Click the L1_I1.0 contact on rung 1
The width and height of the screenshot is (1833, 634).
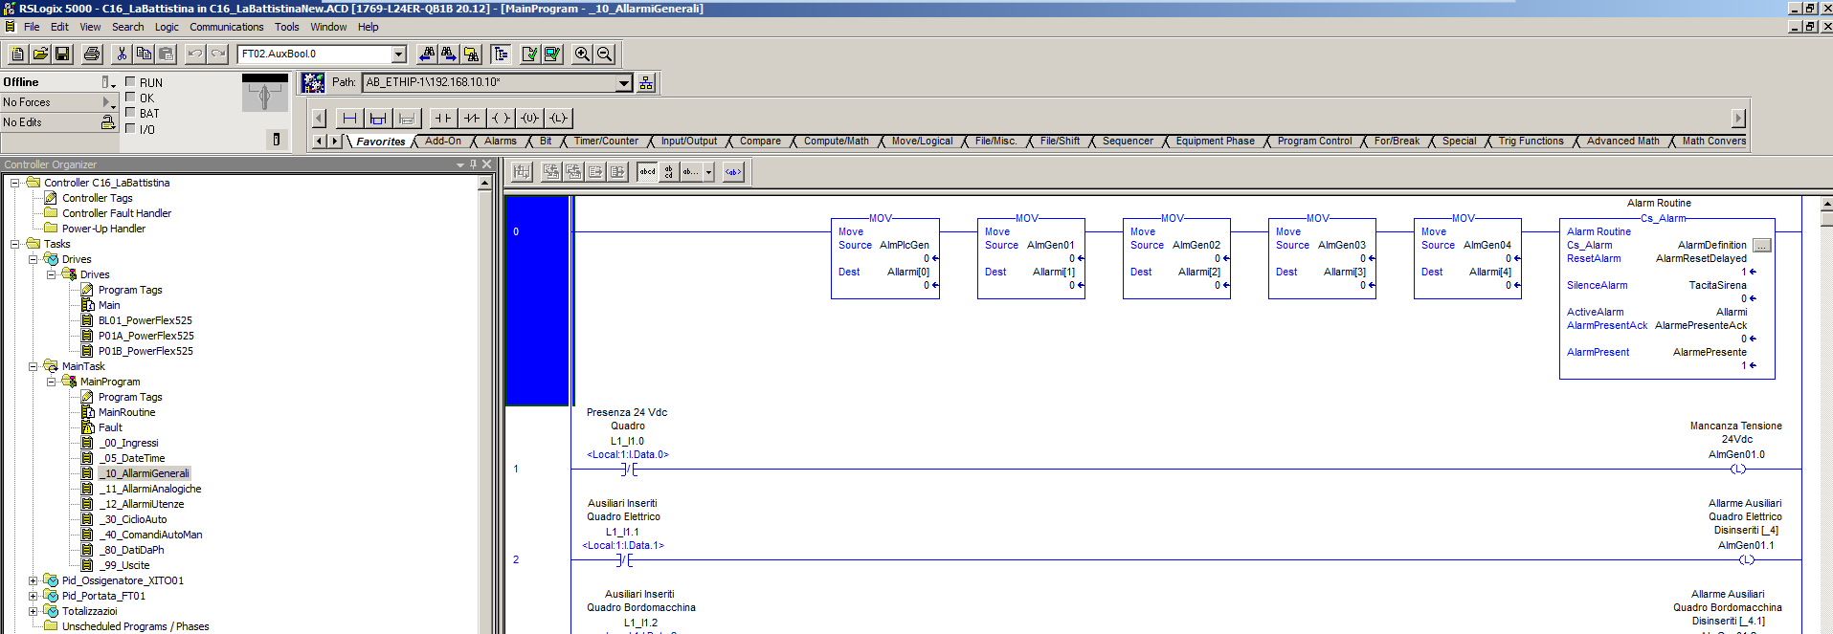pyautogui.click(x=627, y=469)
